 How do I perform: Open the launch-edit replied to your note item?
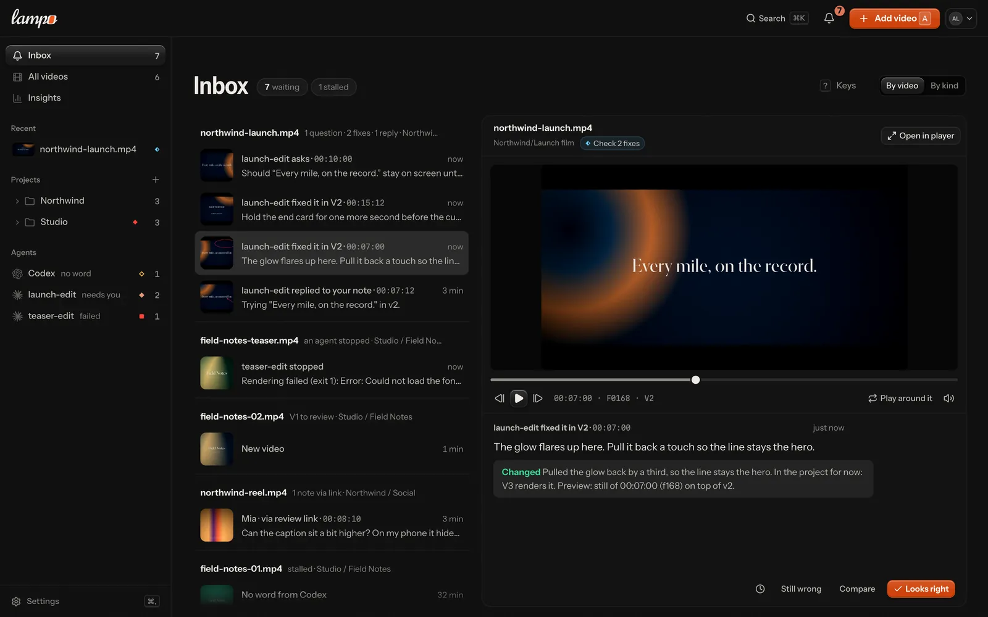pyautogui.click(x=332, y=297)
